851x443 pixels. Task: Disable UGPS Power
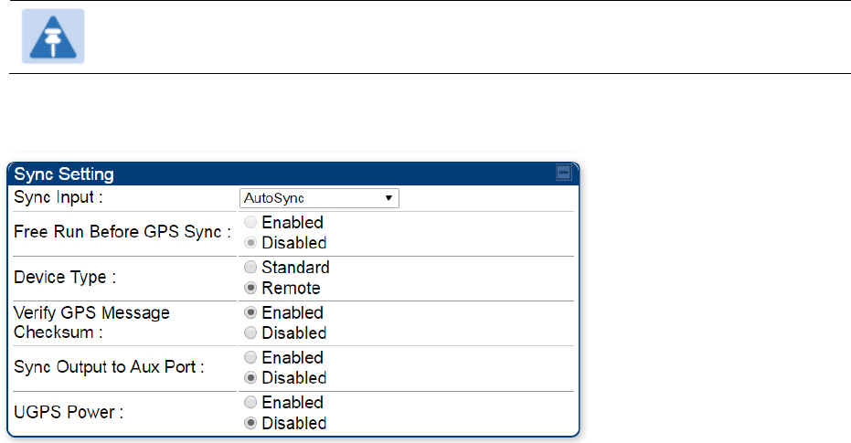pos(250,423)
